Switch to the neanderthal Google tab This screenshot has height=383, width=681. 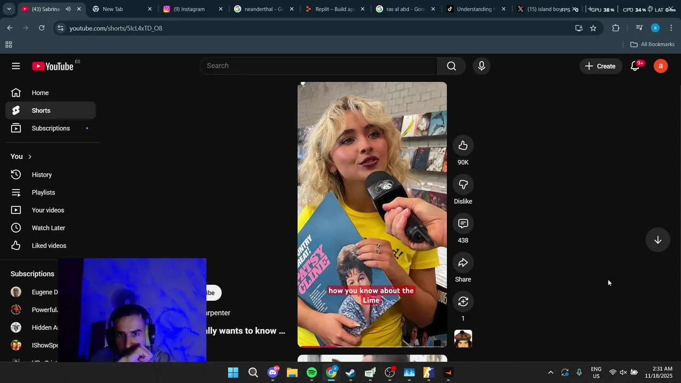click(264, 9)
